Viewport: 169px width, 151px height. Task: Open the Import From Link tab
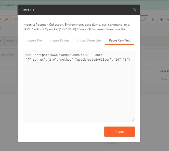[x=89, y=40]
